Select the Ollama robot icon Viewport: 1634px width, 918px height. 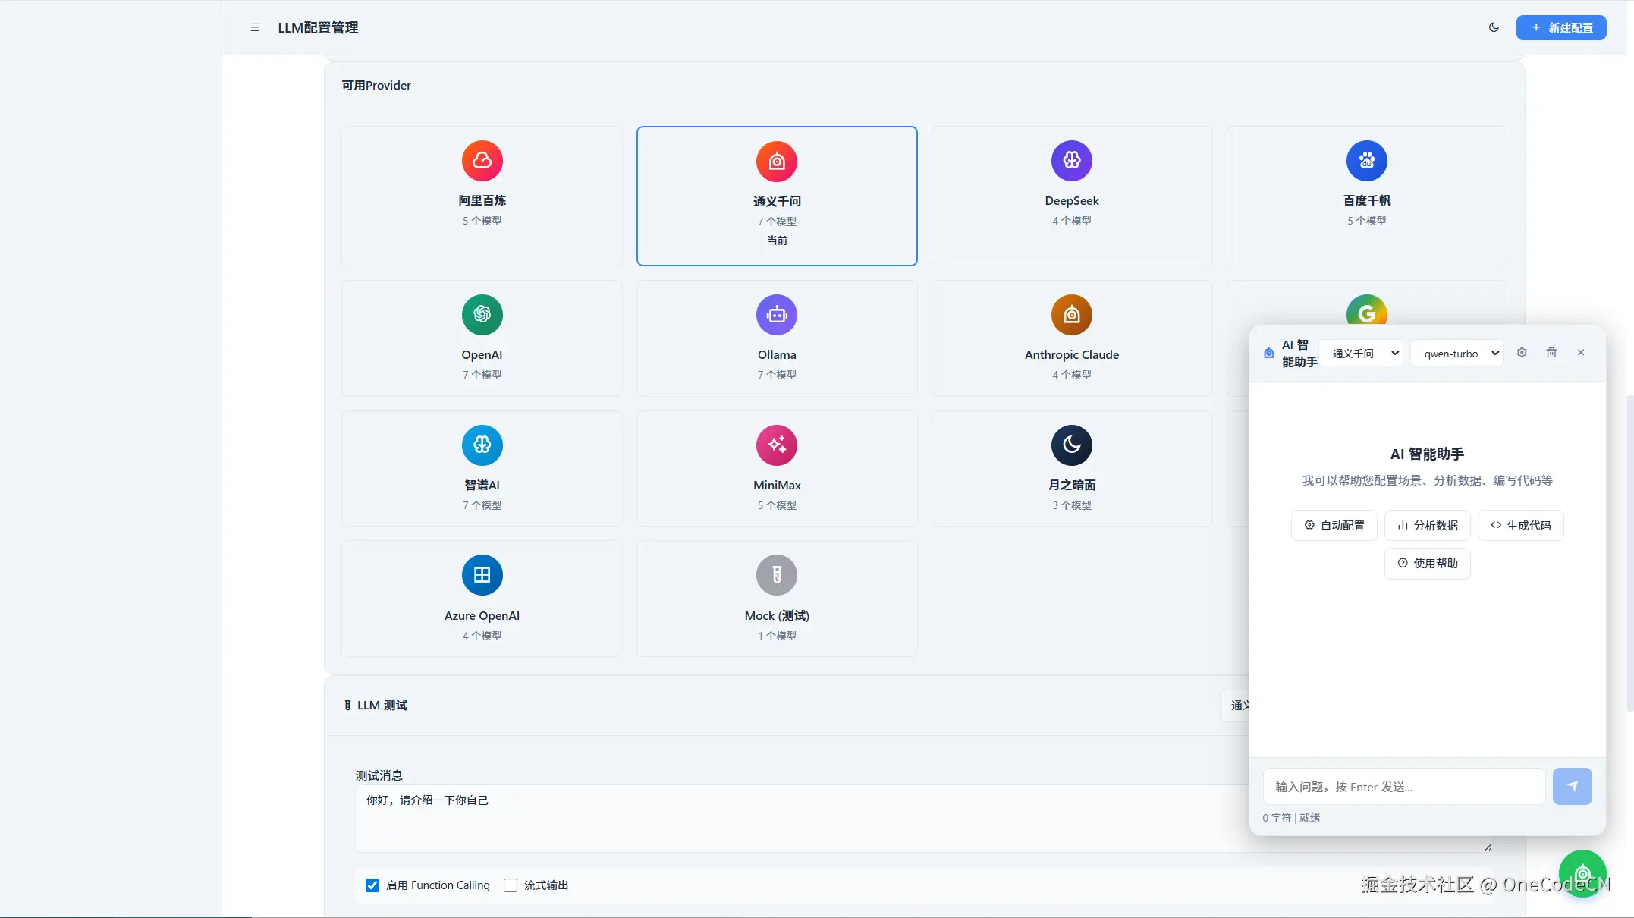coord(776,315)
